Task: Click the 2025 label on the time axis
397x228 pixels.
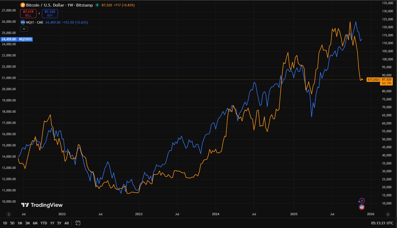Action: [x=294, y=214]
